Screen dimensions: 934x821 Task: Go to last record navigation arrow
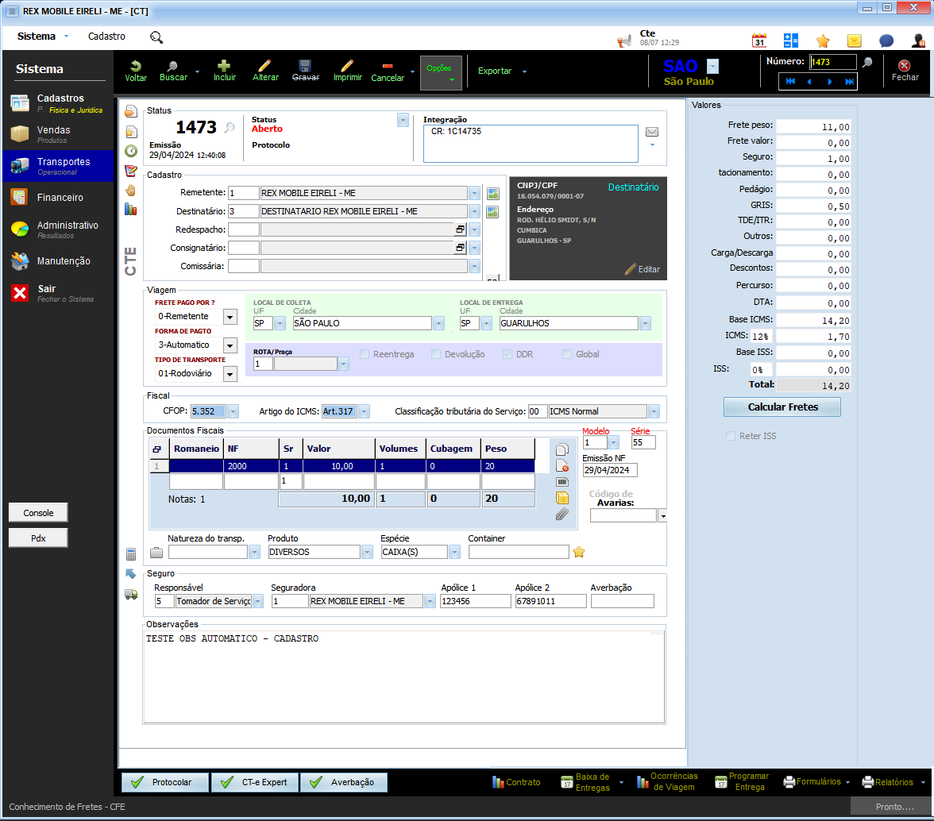coord(850,81)
